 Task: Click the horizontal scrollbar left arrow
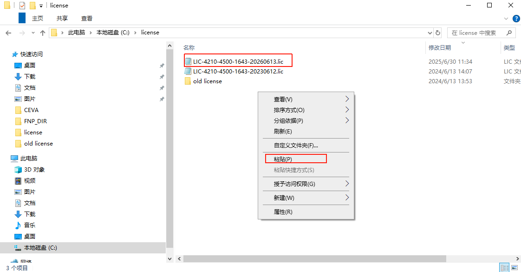[x=179, y=259]
